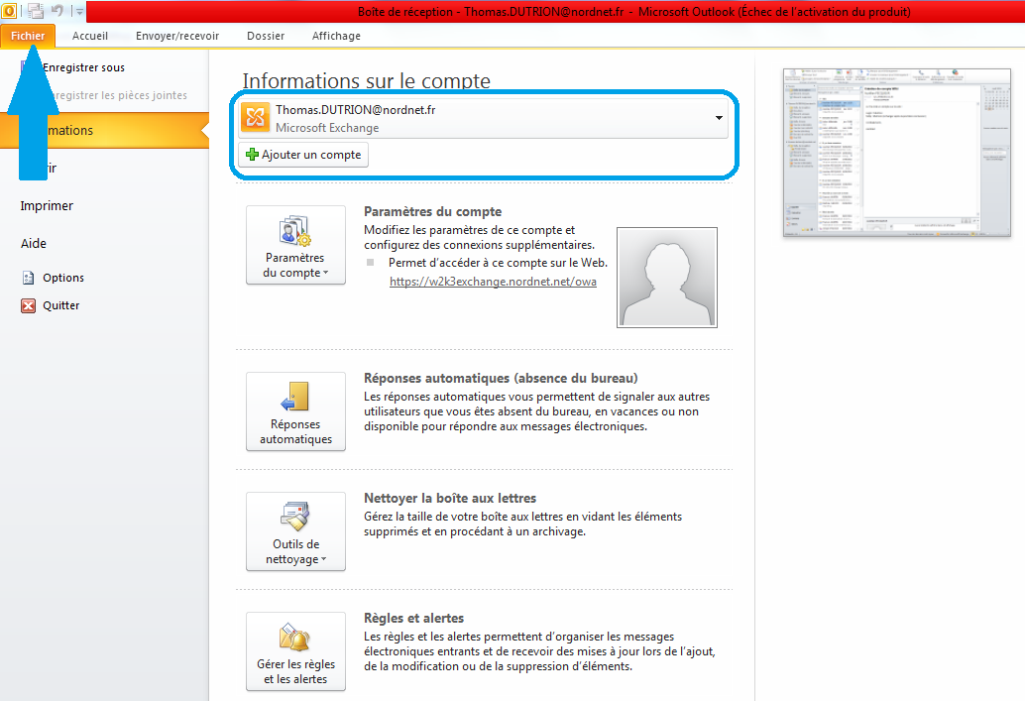
Task: Click the red Quitter X icon
Action: coord(28,305)
